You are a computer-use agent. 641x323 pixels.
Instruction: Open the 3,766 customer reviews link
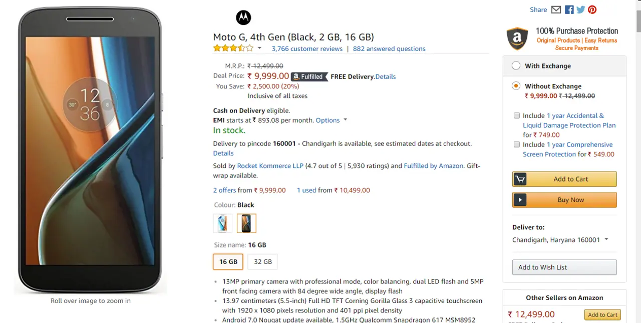pos(307,48)
